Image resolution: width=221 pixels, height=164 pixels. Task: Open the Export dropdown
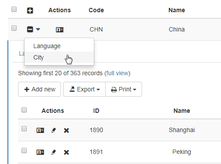[84, 89]
